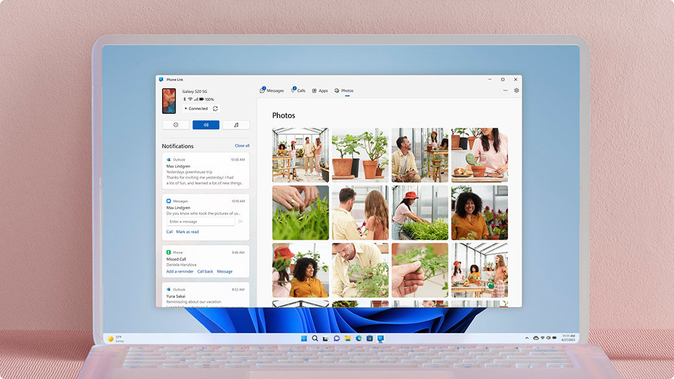Click the refresh icon beside Connected status
This screenshot has height=379, width=674.
coord(215,109)
